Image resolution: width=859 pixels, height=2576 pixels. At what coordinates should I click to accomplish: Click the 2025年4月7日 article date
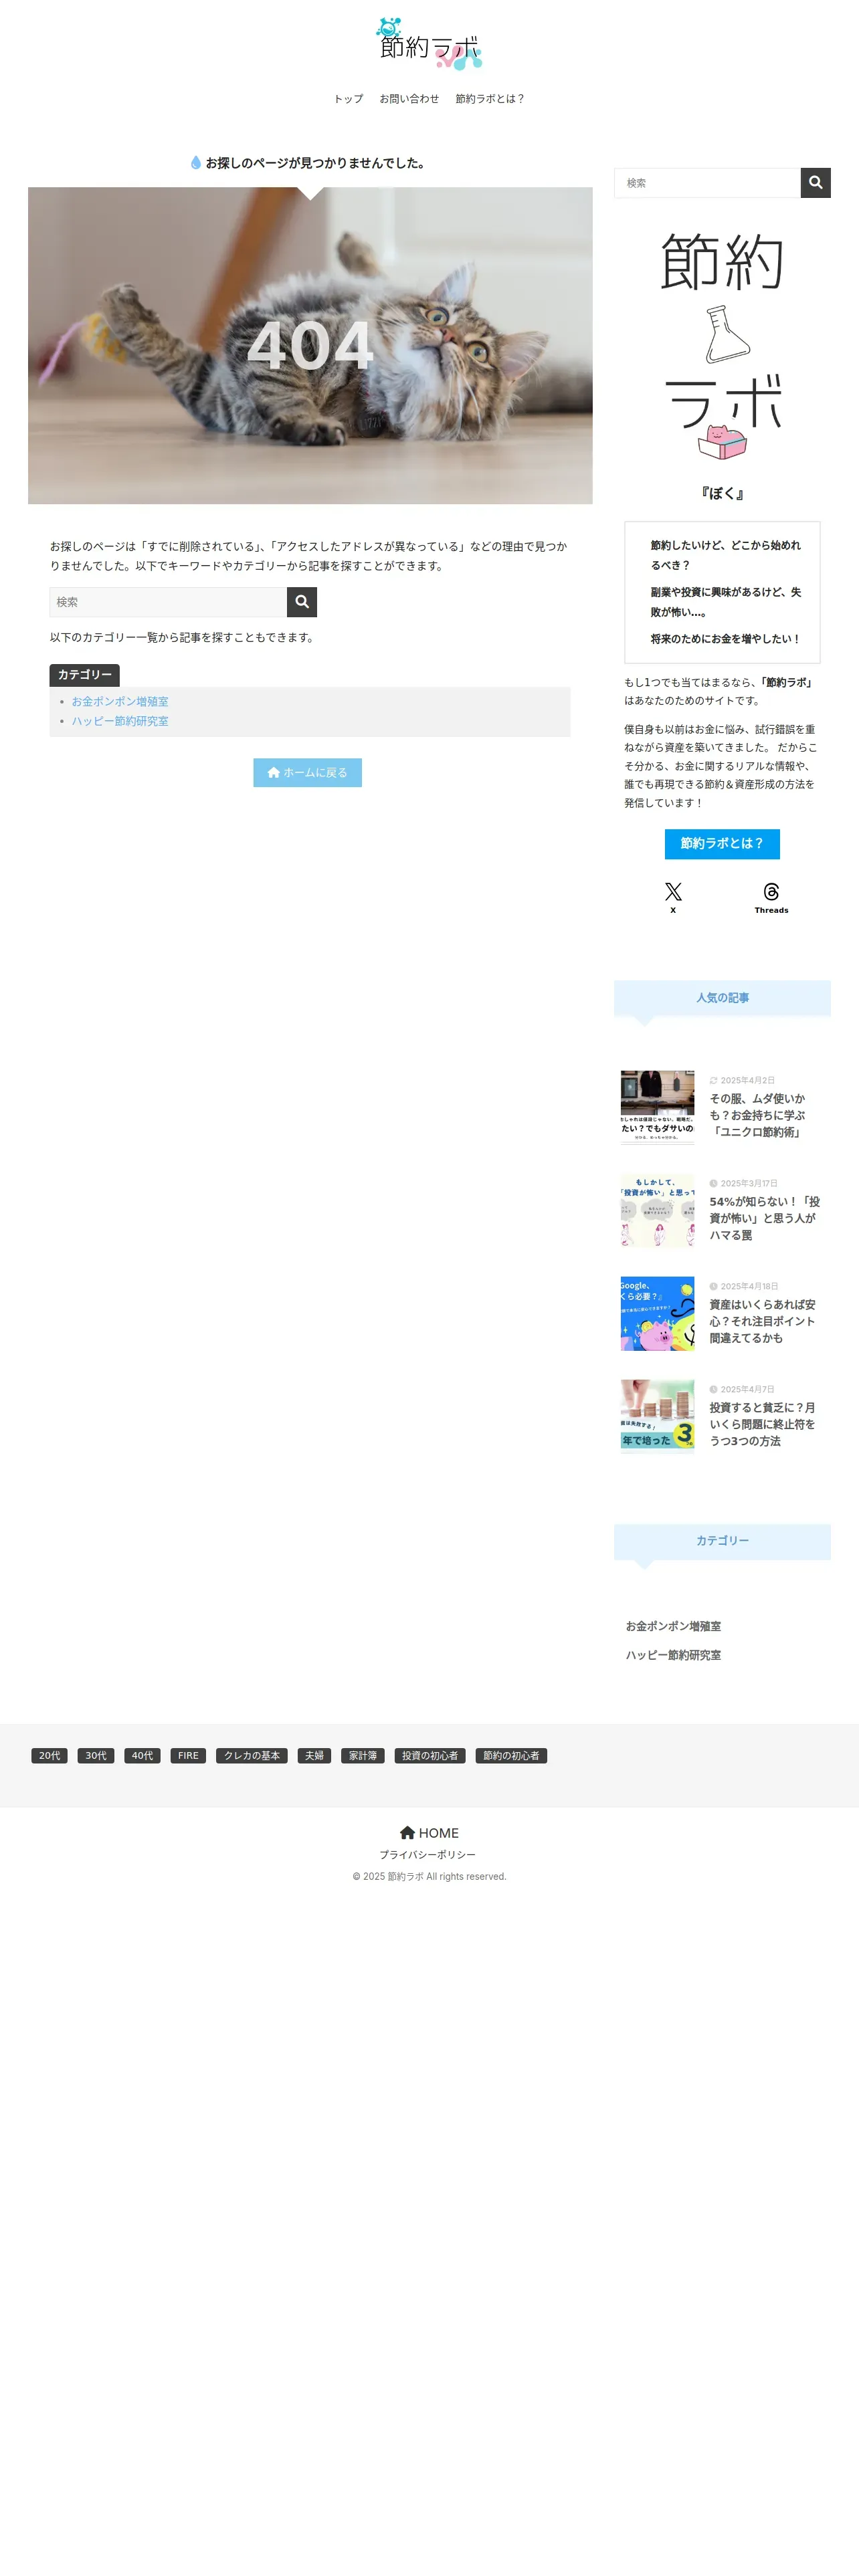(747, 1390)
